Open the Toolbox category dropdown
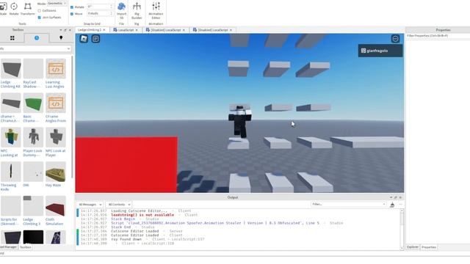This screenshot has width=470, height=264. click(x=35, y=48)
